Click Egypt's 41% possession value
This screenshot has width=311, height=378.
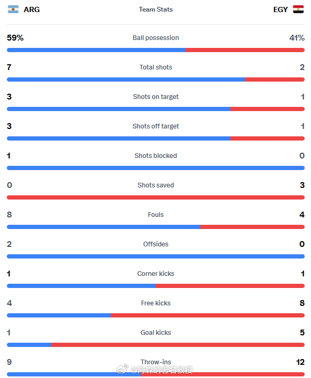[x=297, y=38]
